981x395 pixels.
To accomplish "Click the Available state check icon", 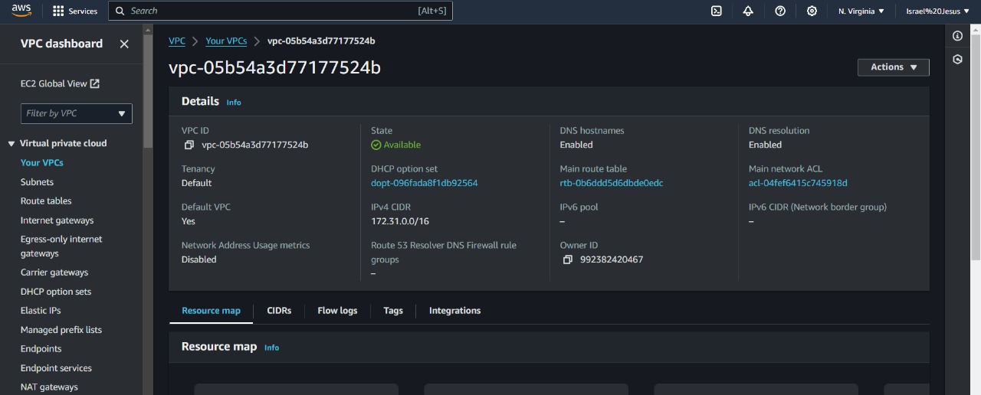I will pyautogui.click(x=376, y=145).
